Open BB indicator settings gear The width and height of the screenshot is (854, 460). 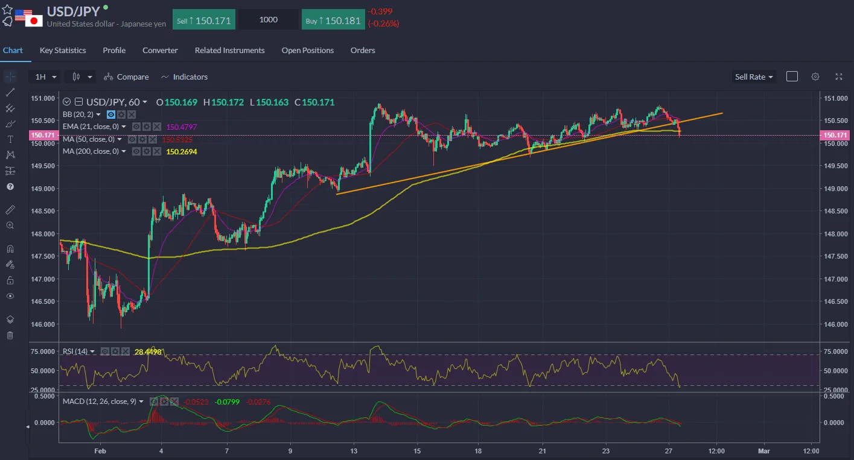click(x=121, y=115)
